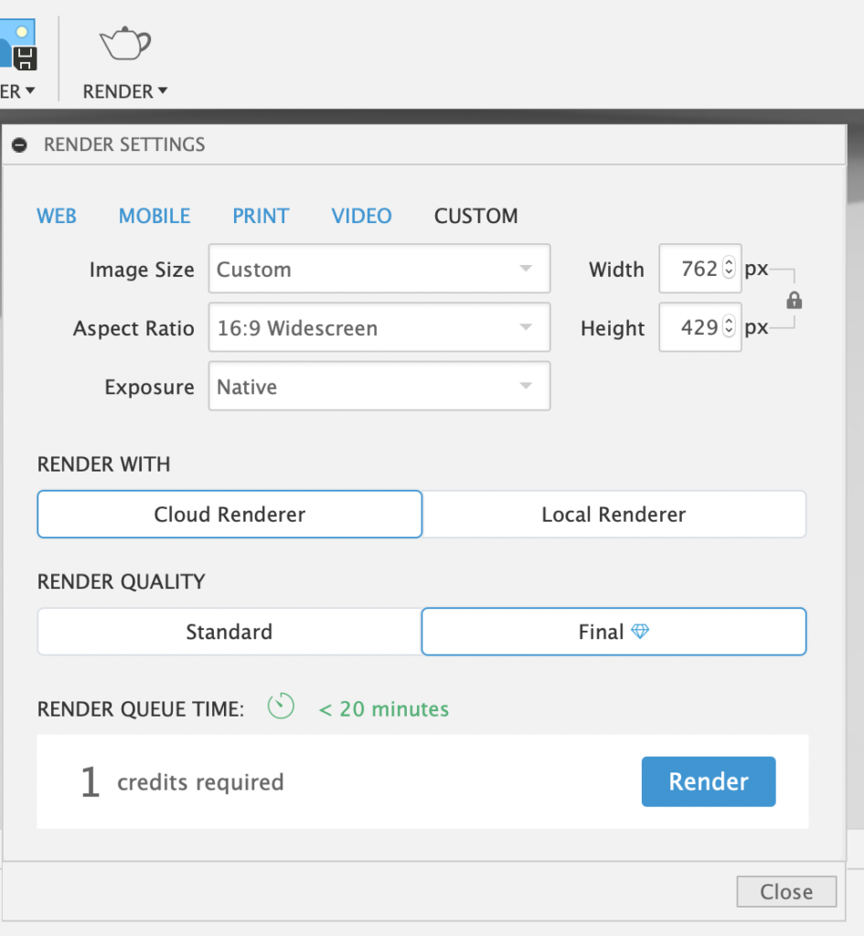Image resolution: width=864 pixels, height=936 pixels.
Task: Collapse Render Settings with minus icon
Action: coord(19,144)
